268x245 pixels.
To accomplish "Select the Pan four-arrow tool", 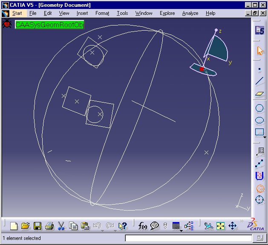I will [233, 226].
